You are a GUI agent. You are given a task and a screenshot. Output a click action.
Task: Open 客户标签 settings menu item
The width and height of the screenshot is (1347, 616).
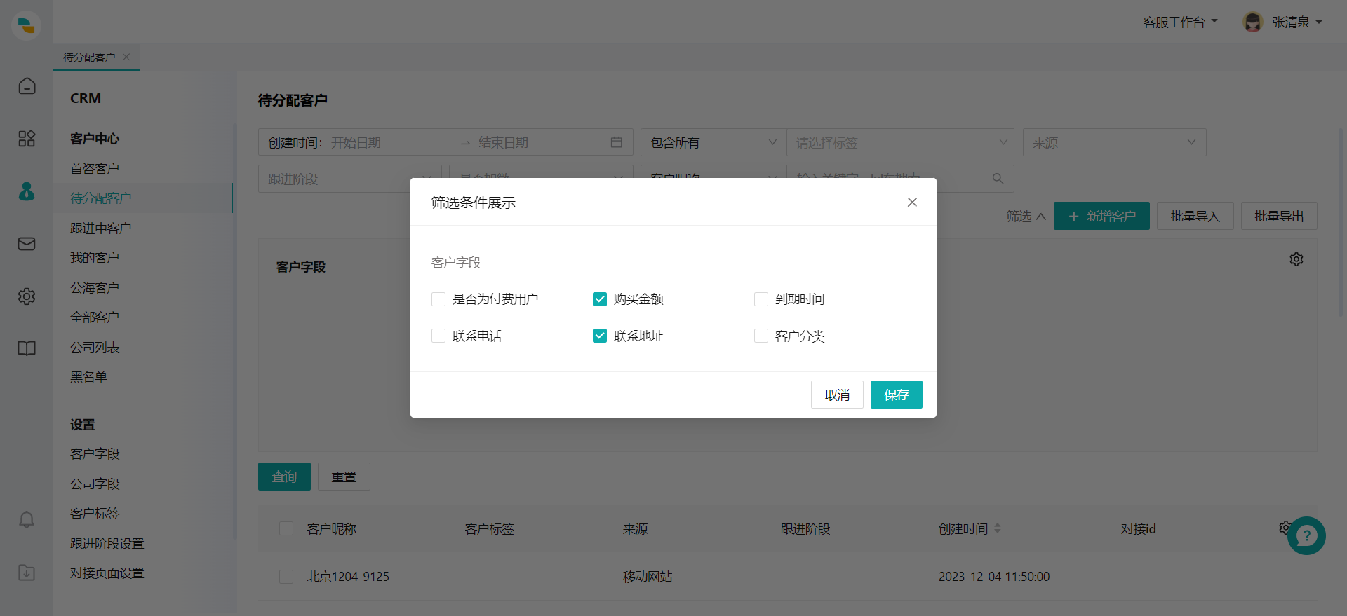coord(95,513)
